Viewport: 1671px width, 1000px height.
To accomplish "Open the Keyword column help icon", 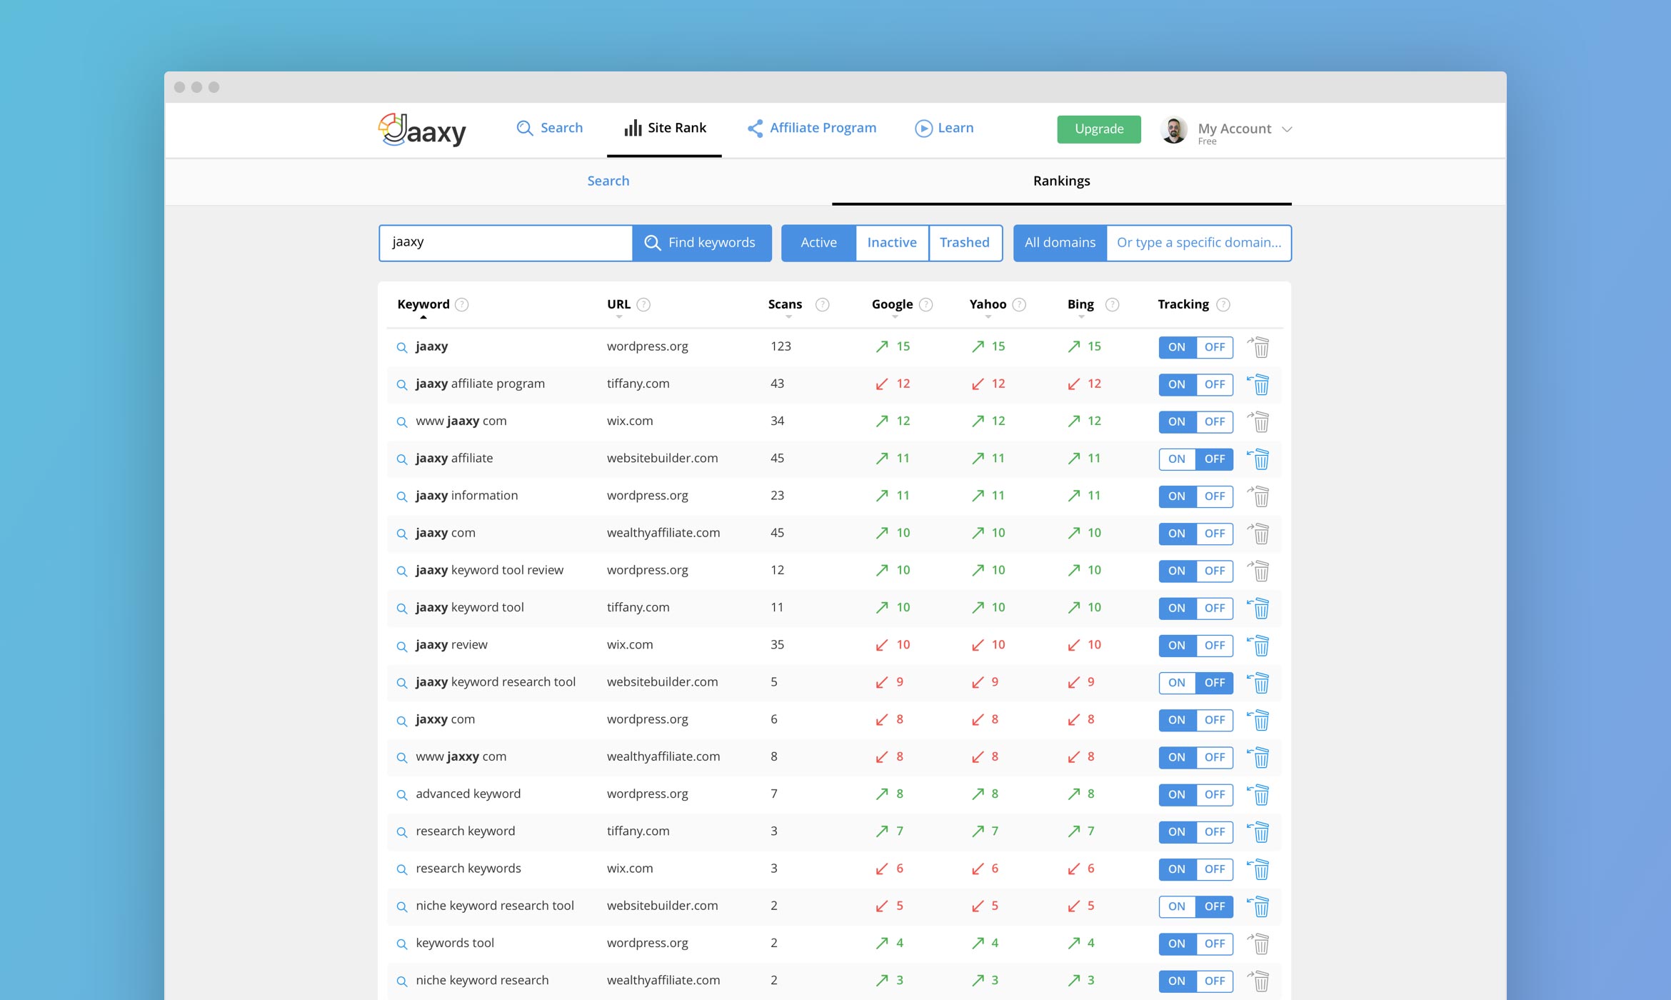I will coord(462,304).
